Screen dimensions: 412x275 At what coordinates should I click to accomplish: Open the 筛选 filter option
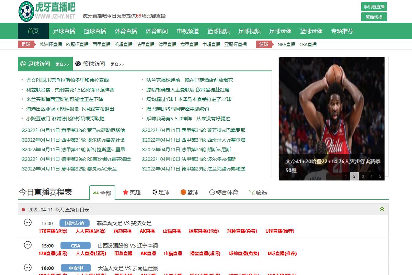[x=258, y=192]
